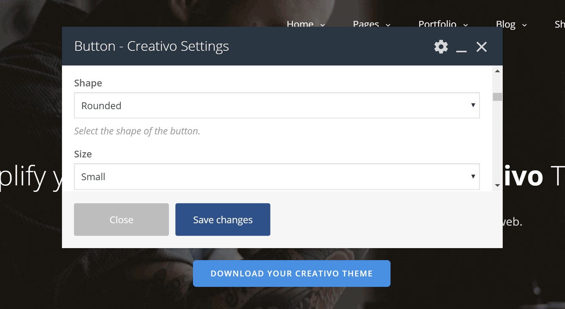The image size is (565, 309).
Task: Open the Blog navigation menu
Action: point(511,24)
